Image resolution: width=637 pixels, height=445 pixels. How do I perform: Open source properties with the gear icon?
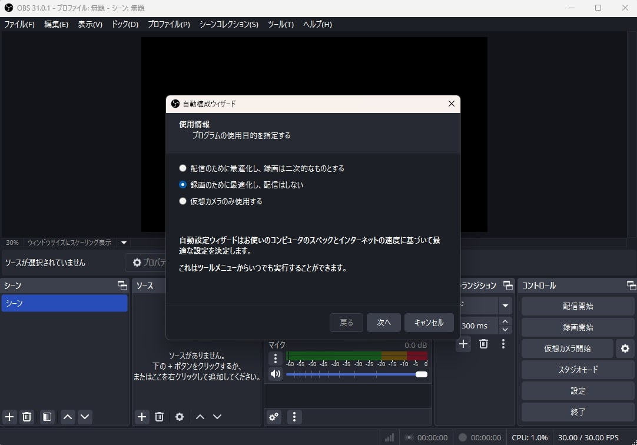[179, 417]
